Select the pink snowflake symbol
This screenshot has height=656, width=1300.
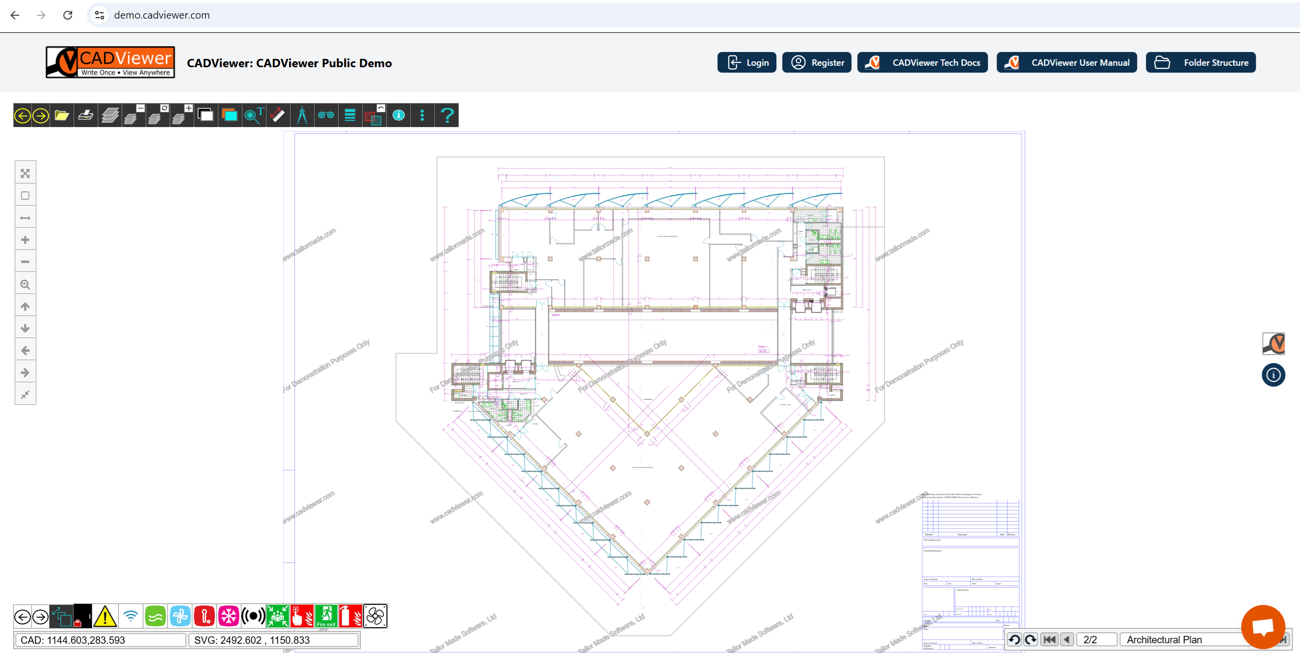click(229, 617)
